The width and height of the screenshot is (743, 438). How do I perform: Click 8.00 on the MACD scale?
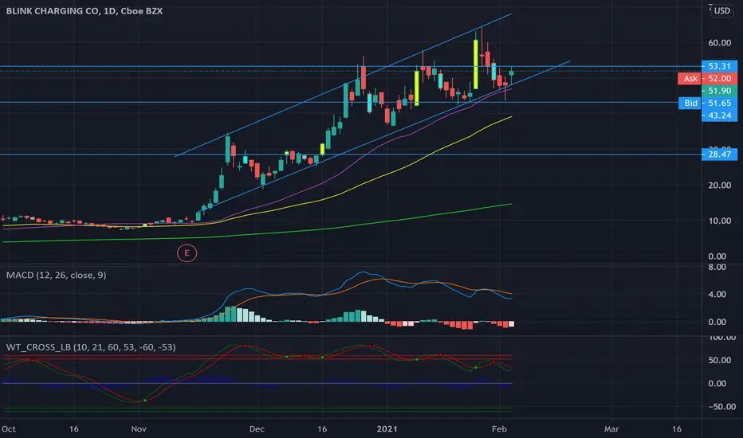(717, 267)
